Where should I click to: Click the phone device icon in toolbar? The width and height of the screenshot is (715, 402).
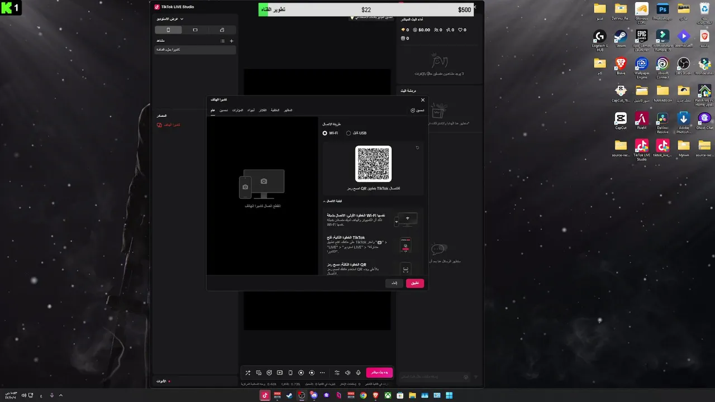[290, 372]
